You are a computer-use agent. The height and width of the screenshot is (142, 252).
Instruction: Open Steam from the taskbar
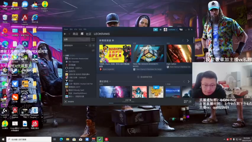100,139
